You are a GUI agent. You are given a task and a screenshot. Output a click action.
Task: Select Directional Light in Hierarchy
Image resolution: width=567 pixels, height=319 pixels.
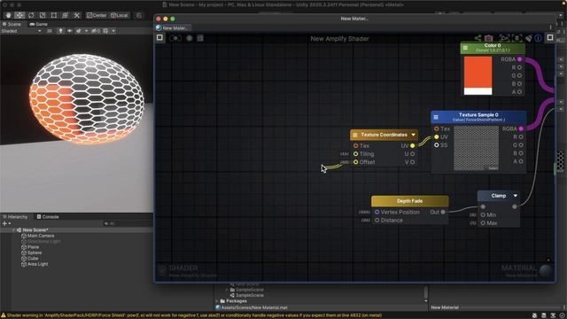41,241
